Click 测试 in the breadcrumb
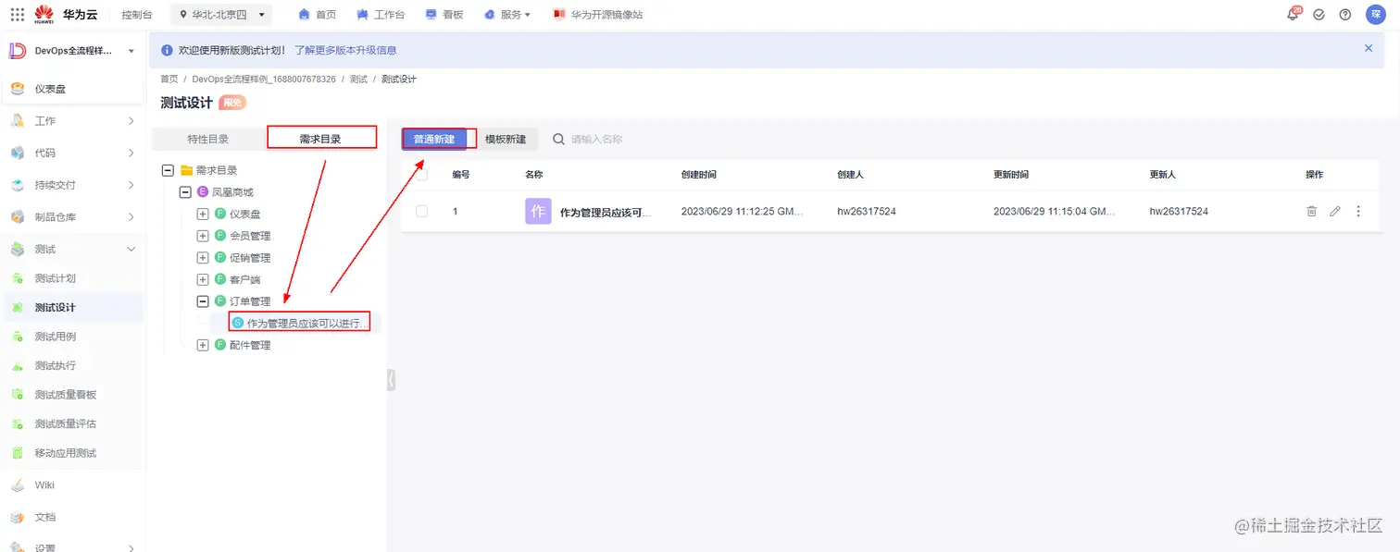 click(x=358, y=80)
